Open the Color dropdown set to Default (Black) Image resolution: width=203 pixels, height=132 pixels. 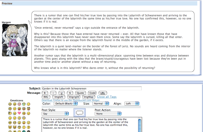coord(66,104)
